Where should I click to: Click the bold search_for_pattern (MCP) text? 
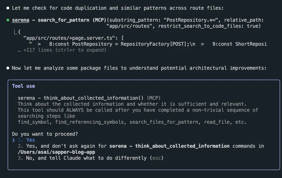click(72, 20)
